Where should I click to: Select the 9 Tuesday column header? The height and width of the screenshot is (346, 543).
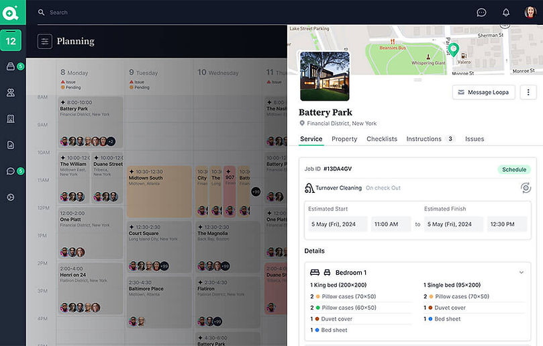pos(144,73)
